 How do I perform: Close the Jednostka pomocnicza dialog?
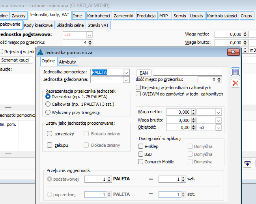pos(233,52)
